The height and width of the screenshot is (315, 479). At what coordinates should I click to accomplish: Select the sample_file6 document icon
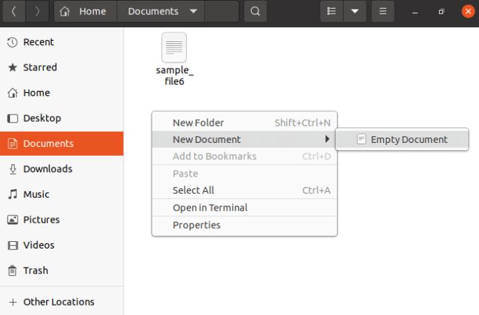tap(174, 47)
